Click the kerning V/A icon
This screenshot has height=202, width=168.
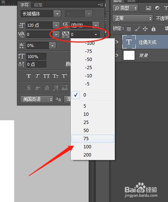(21, 34)
